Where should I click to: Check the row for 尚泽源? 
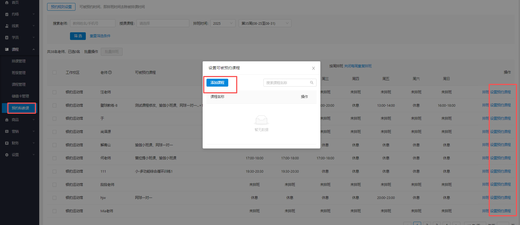click(54, 132)
